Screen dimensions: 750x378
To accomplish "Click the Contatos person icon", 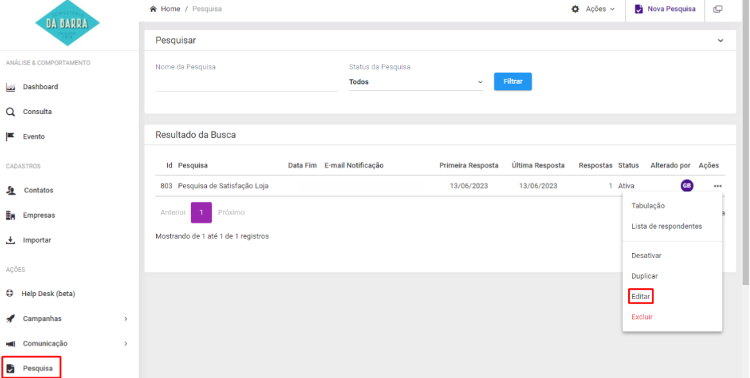I will pyautogui.click(x=10, y=190).
